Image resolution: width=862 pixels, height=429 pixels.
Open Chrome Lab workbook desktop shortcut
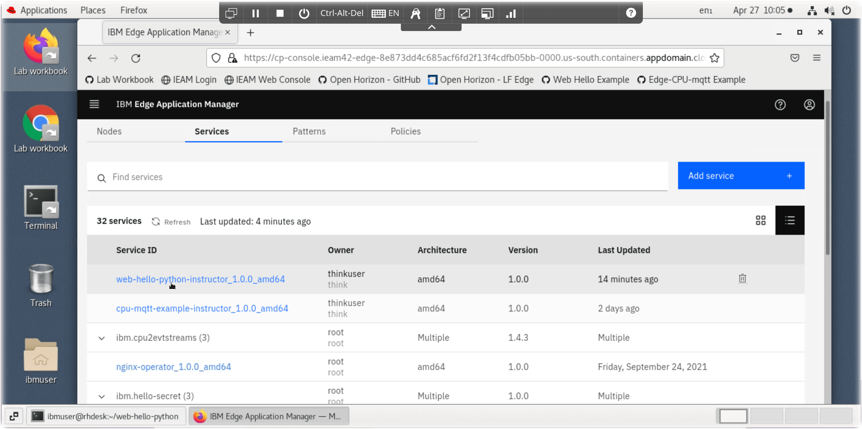pyautogui.click(x=41, y=129)
